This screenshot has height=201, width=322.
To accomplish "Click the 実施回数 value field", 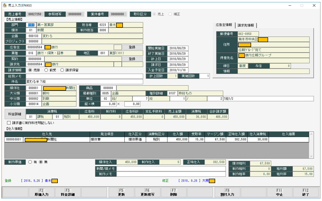I will (x=204, y=76).
